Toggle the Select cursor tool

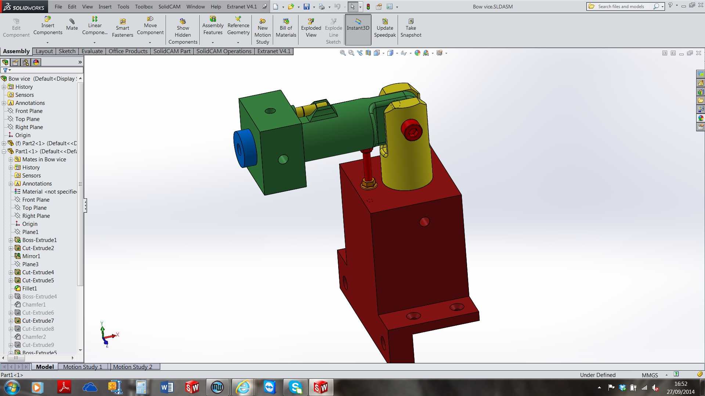coord(352,7)
